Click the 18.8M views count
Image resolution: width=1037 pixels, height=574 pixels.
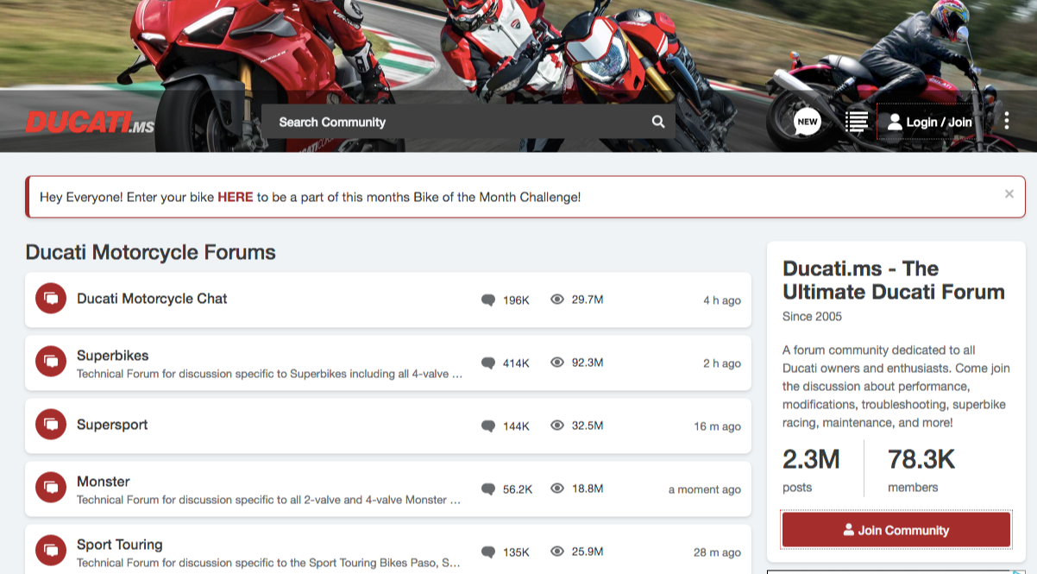(588, 489)
